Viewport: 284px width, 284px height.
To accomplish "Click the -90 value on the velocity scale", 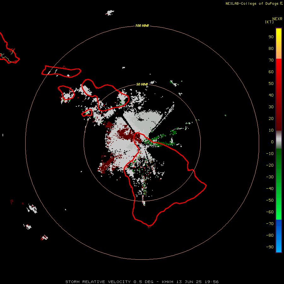I will tap(270, 247).
